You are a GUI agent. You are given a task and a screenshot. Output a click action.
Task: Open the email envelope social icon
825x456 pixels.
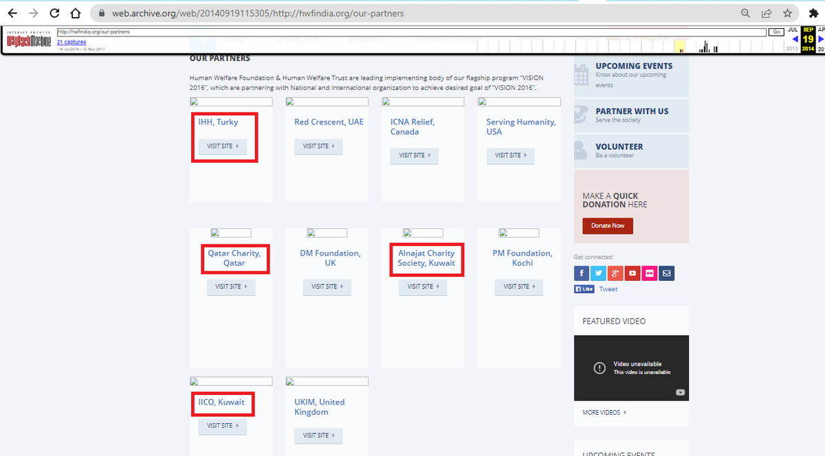667,273
